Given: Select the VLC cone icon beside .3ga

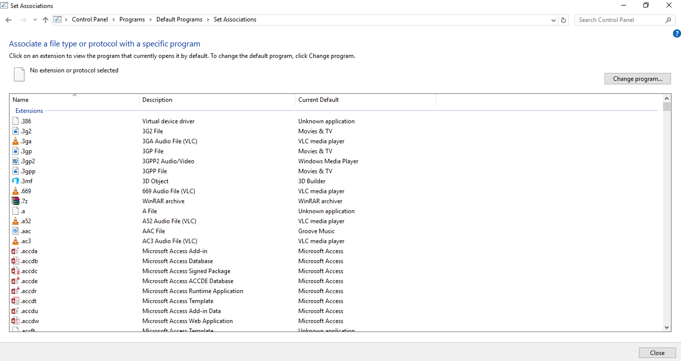Looking at the screenshot, I should [15, 141].
